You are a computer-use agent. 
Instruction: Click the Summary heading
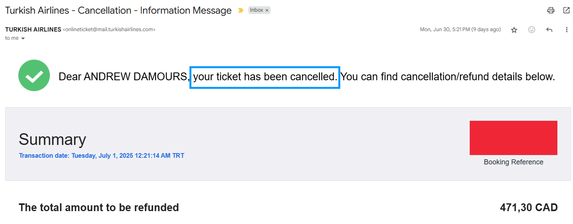click(52, 139)
